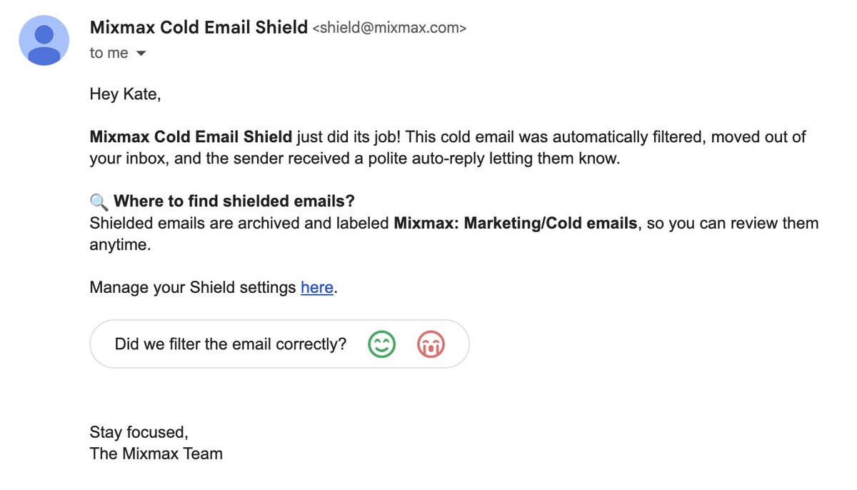
Task: Click the sender's profile avatar icon
Action: (44, 40)
